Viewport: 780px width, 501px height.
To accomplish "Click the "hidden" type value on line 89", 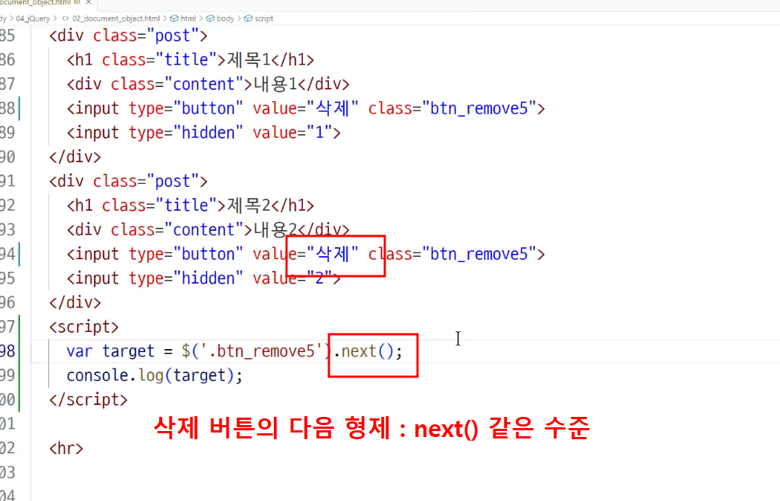I will point(208,133).
